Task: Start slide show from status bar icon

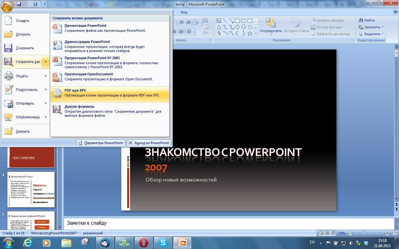Action: tap(333, 233)
